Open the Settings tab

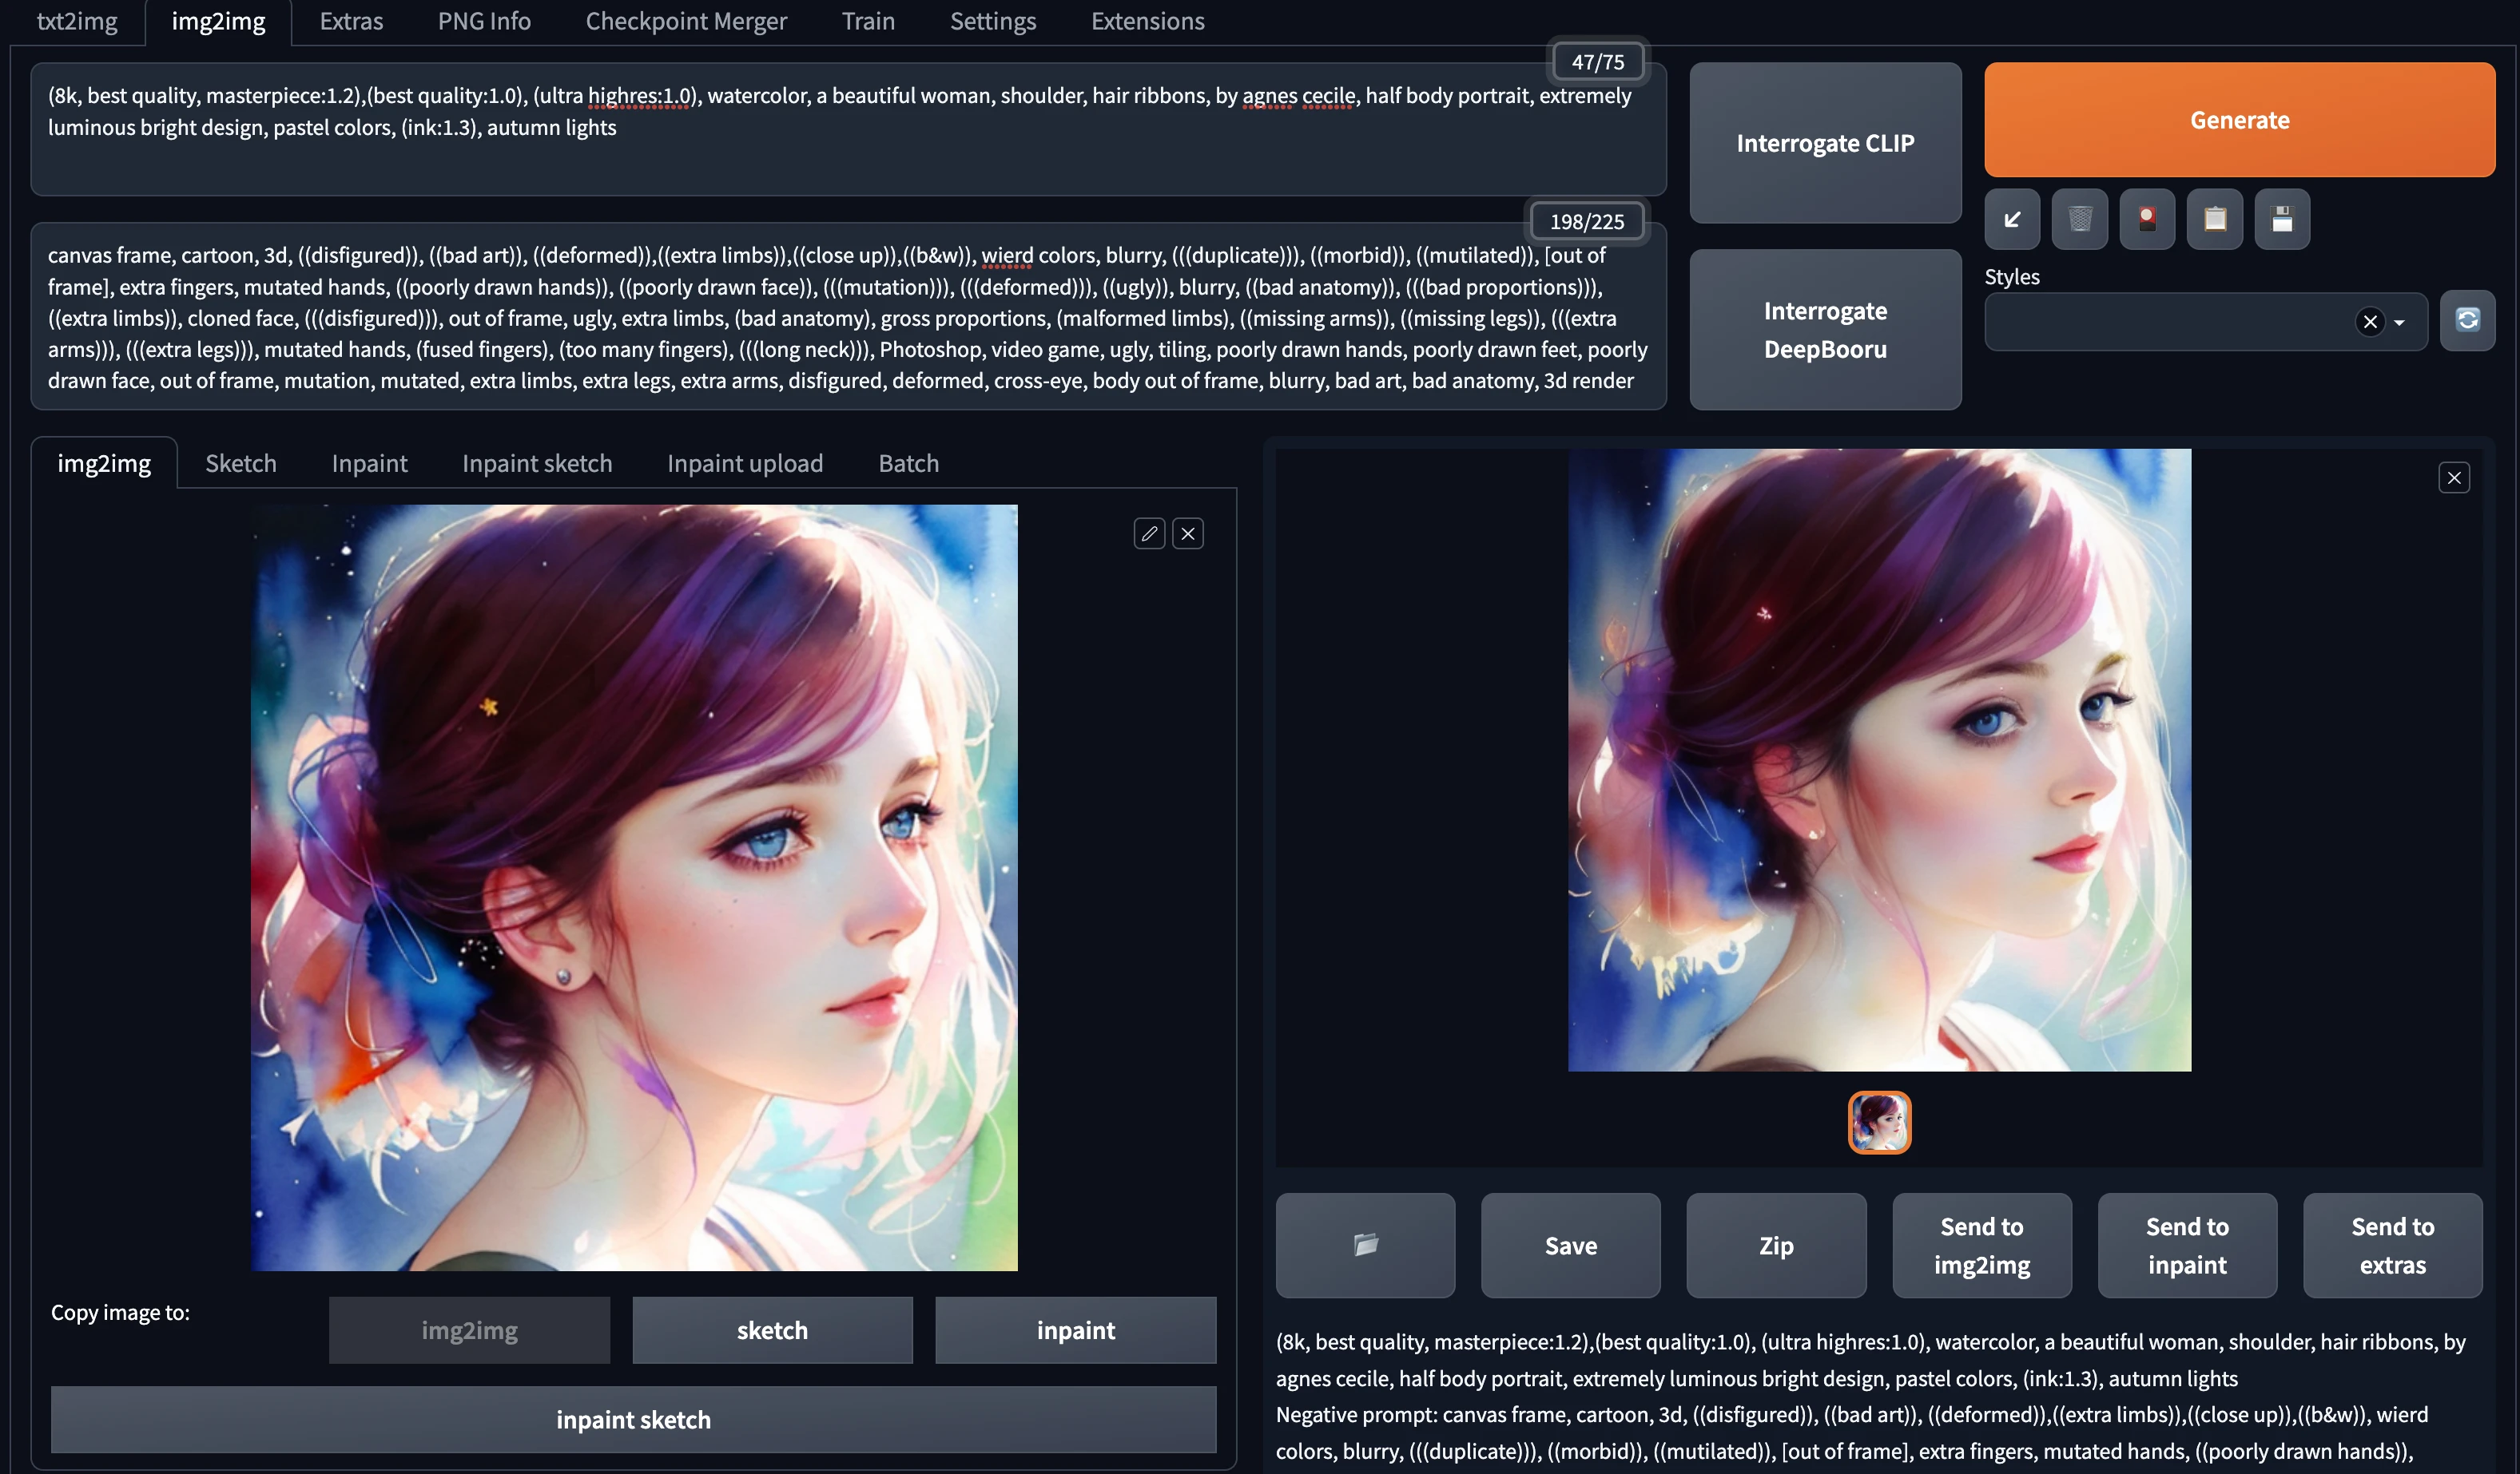(x=993, y=21)
